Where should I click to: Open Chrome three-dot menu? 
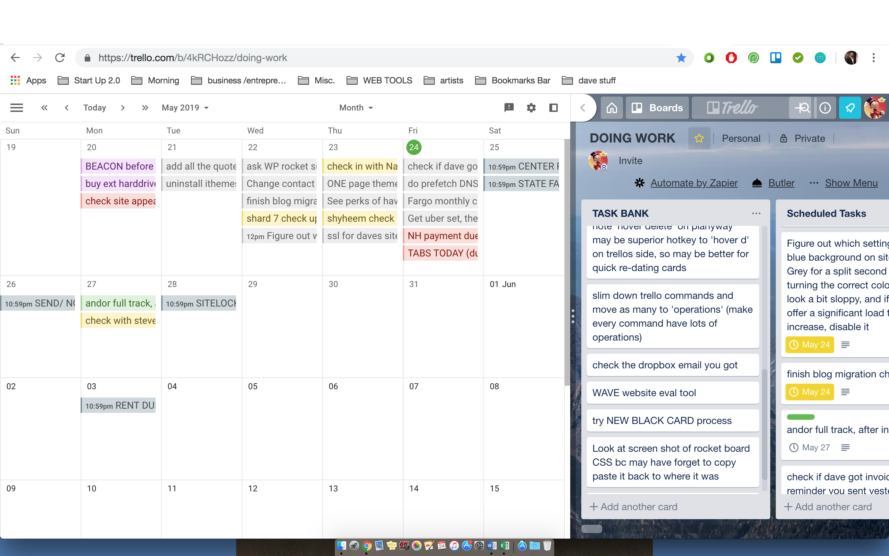[874, 58]
